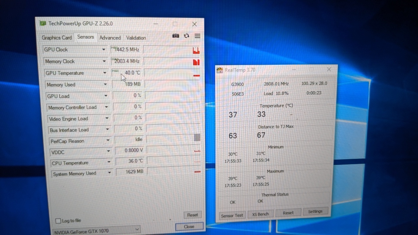Screen dimensions: 418x235
Task: Click the 506E3 CPUID text in RealTemp
Action: pos(238,94)
